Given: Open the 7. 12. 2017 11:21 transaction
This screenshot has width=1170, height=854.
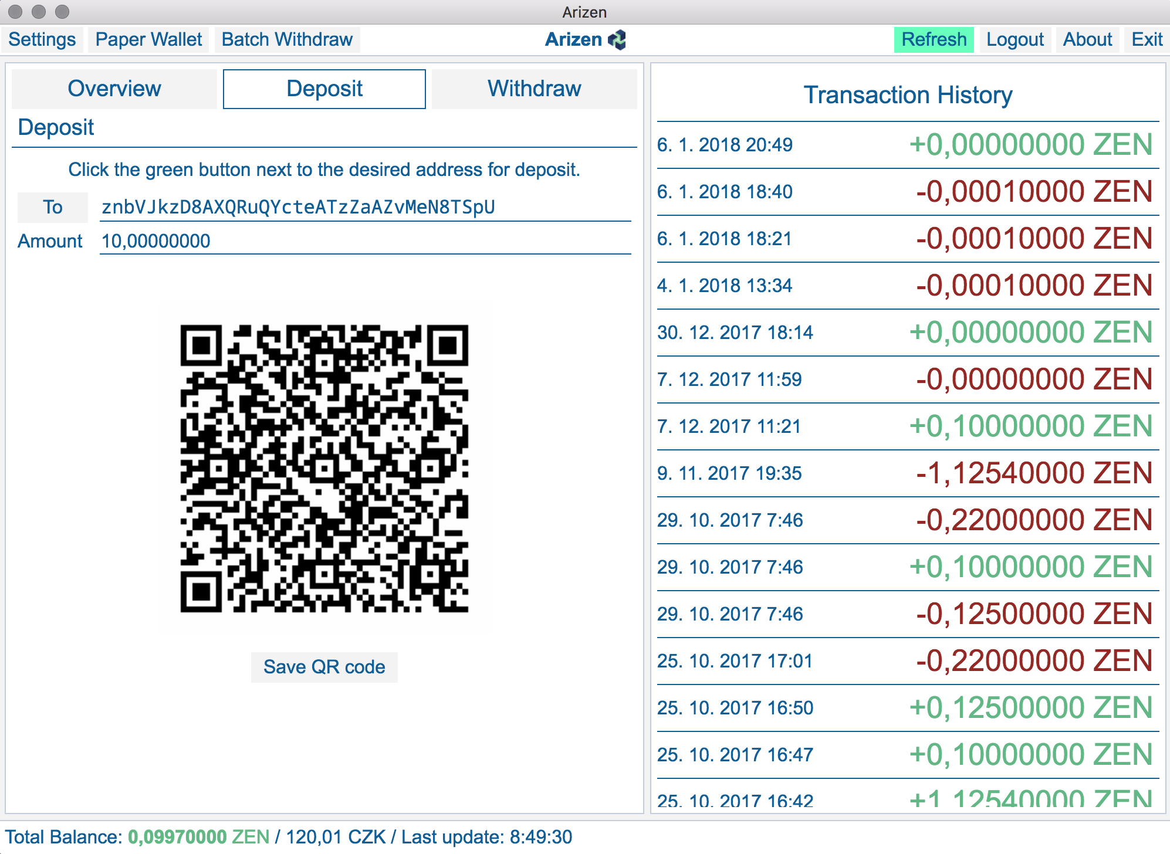Looking at the screenshot, I should coord(907,426).
